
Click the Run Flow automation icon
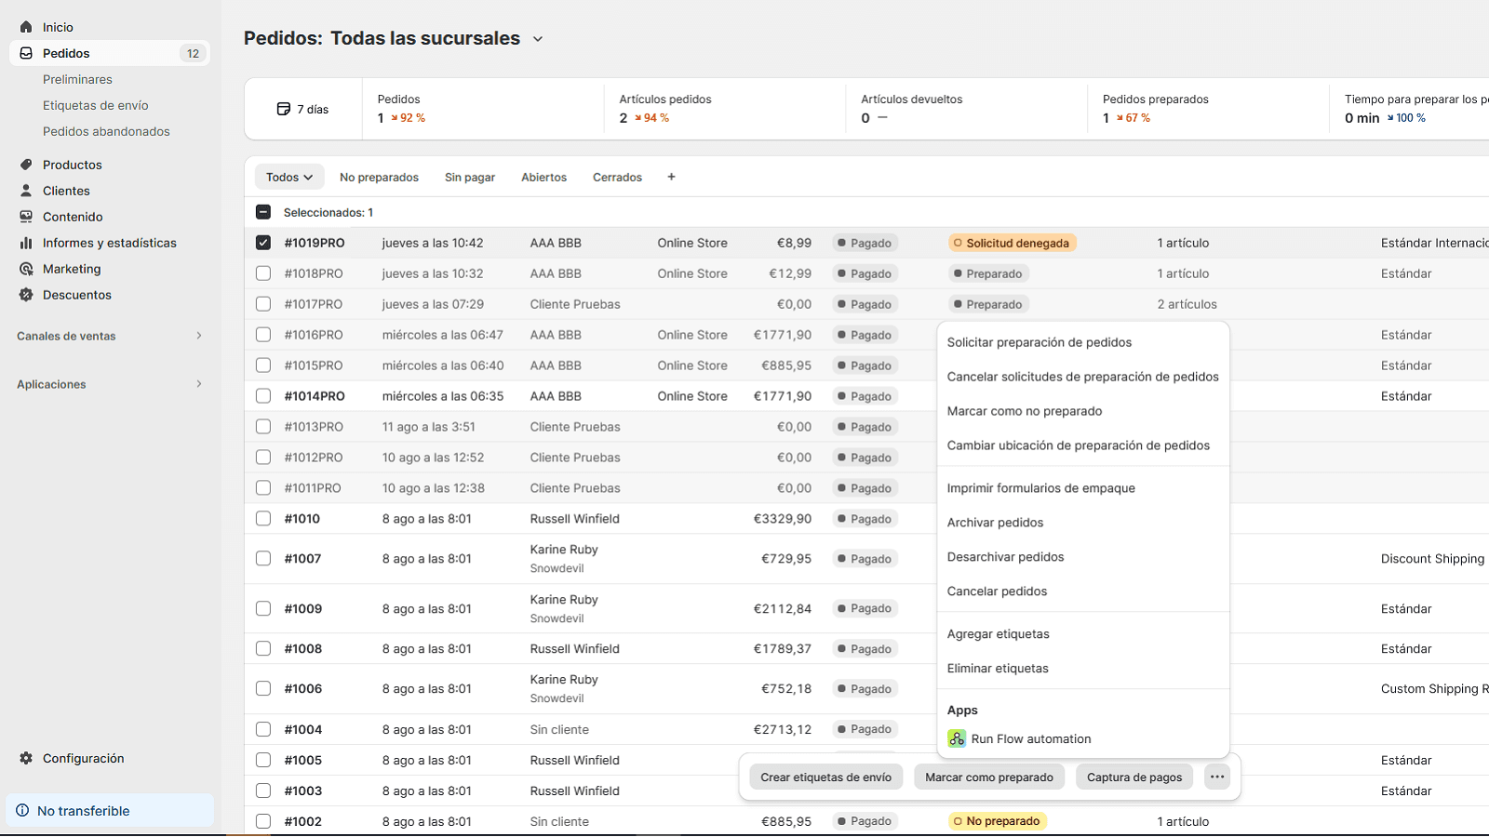[957, 738]
